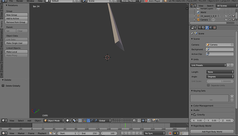Toggle the Gravity checkbox
Image resolution: width=238 pixels, height=136 pixels.
pos(195,115)
